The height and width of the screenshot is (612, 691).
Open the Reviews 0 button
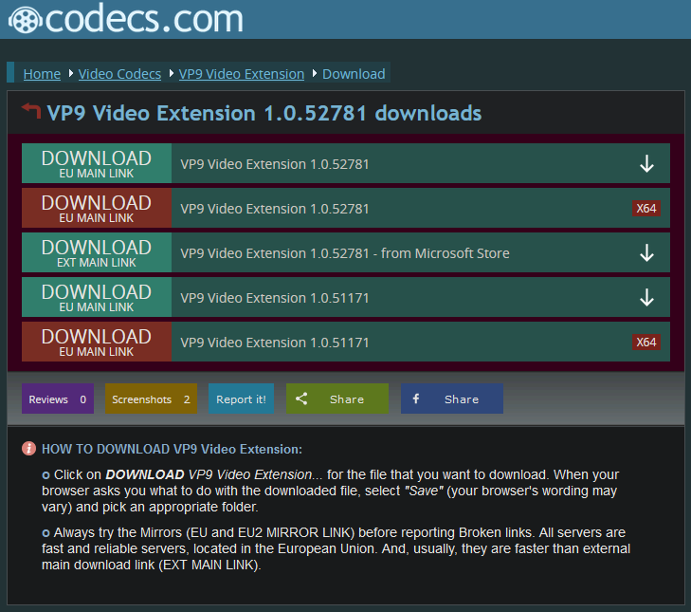click(58, 399)
